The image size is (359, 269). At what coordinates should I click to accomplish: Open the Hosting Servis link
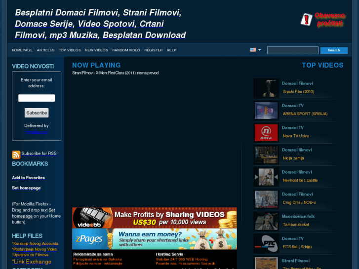pos(169,254)
